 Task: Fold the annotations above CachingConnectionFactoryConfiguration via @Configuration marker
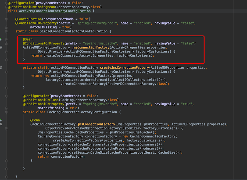pos(6,96)
